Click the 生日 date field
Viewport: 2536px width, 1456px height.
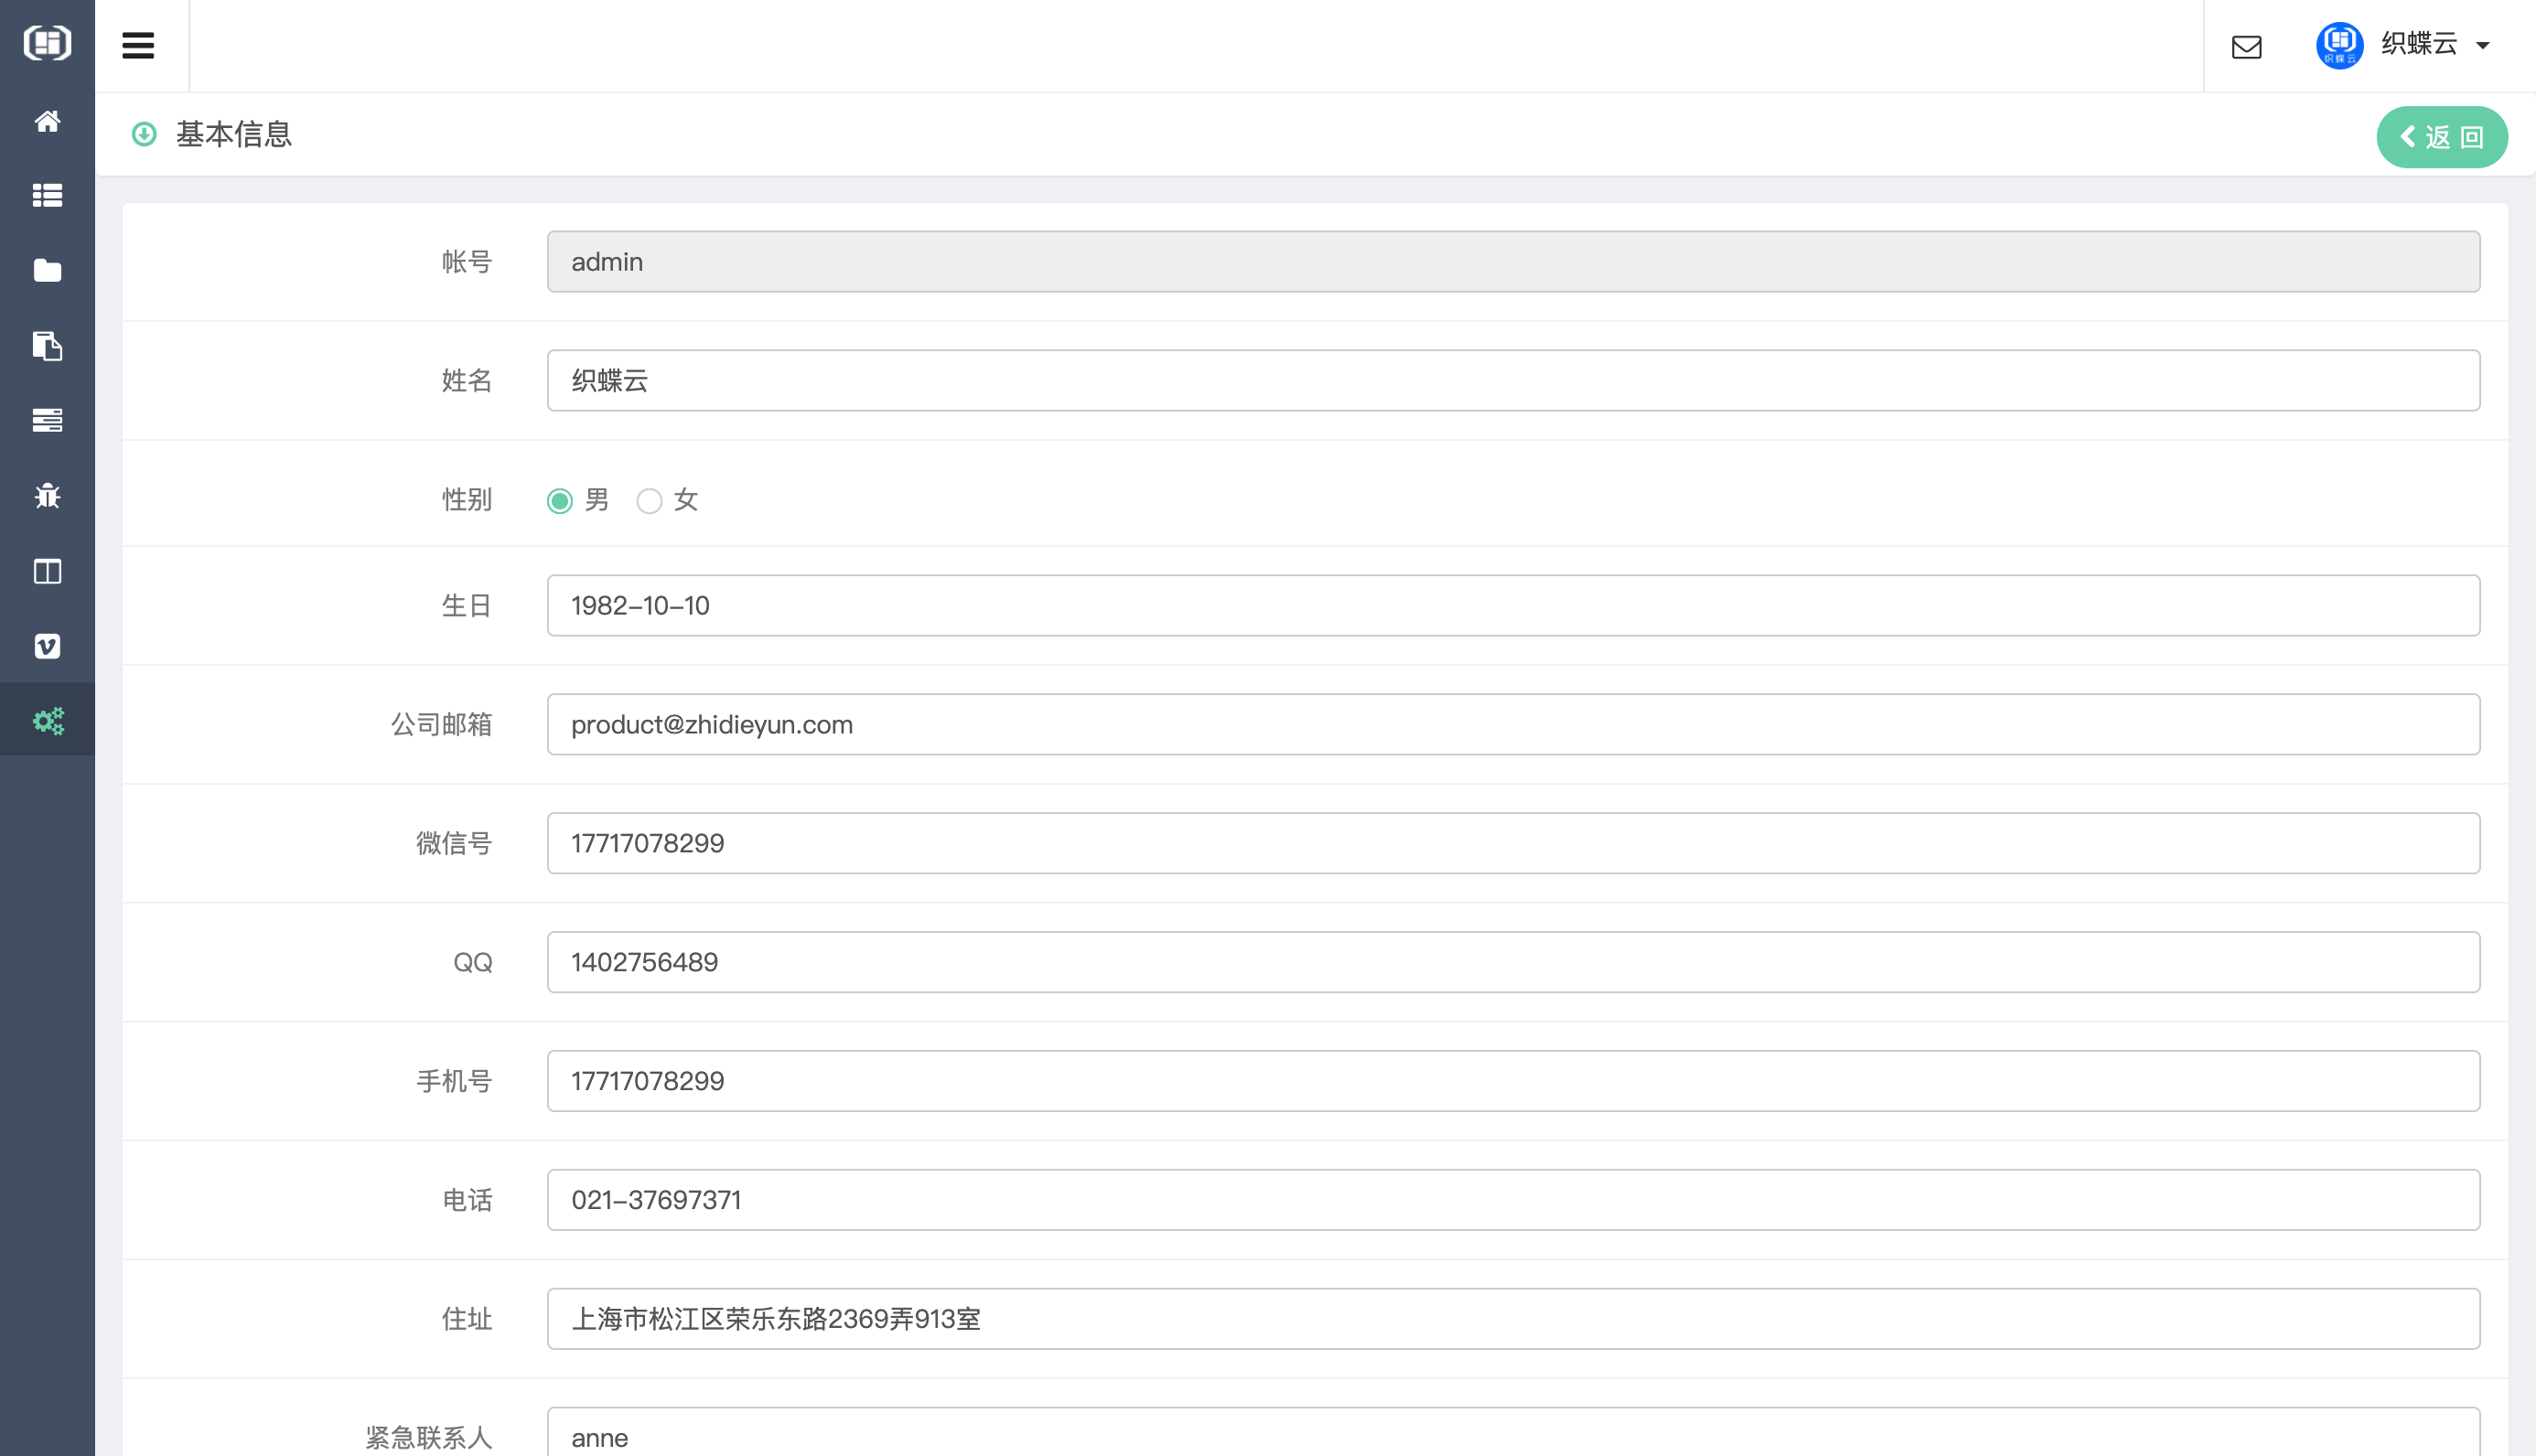click(1512, 605)
